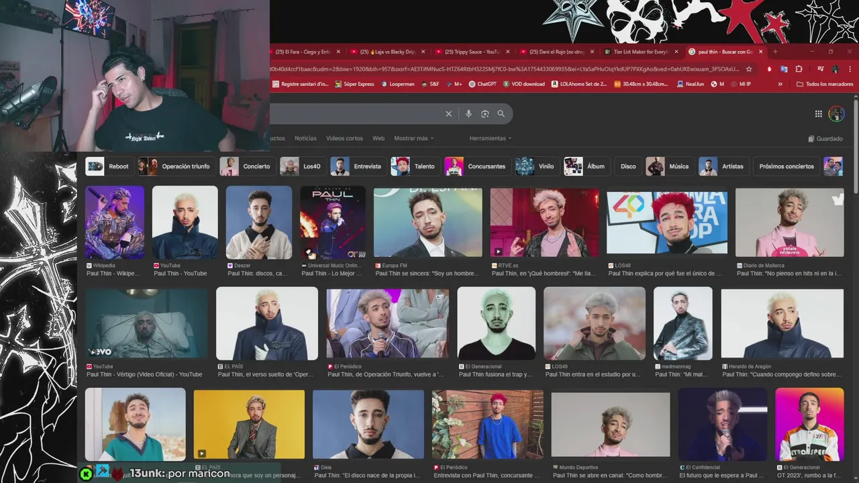Open the Heraldo de Aragón image result

pyautogui.click(x=782, y=323)
